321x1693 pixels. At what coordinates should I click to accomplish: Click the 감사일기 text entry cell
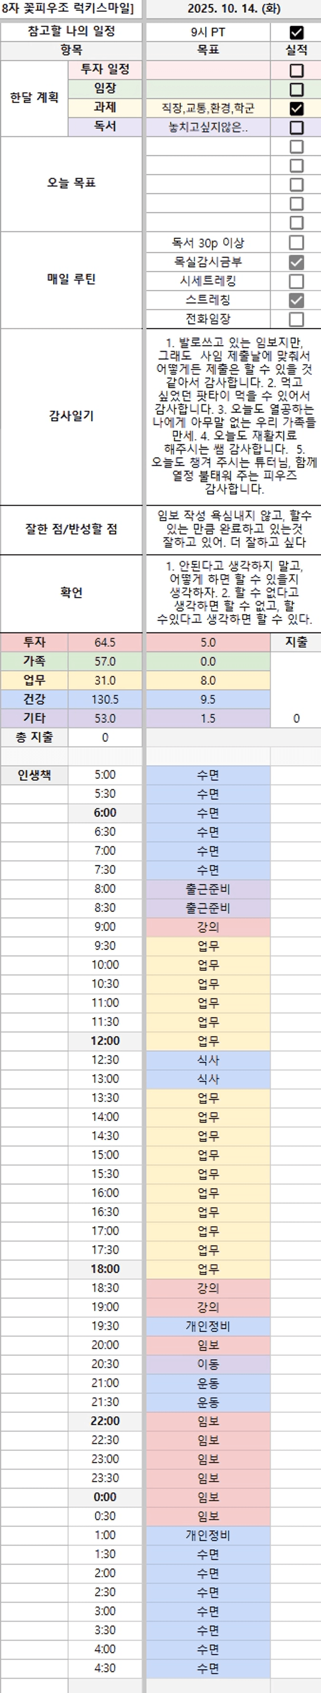click(233, 416)
